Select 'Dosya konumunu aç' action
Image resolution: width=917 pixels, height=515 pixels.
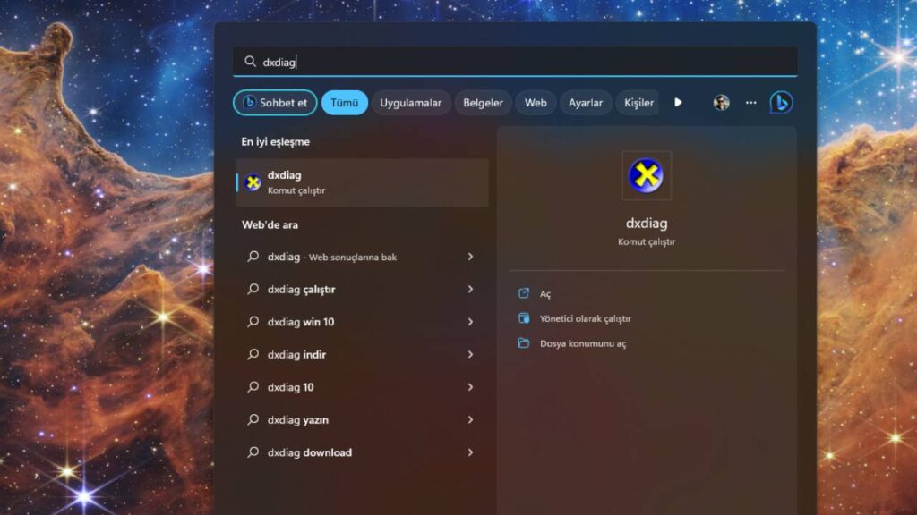pos(582,343)
